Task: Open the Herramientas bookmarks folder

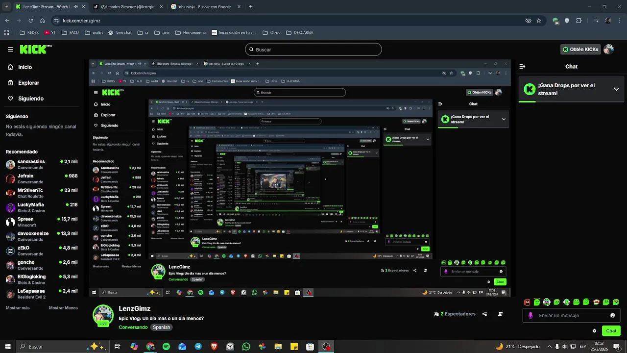Action: (191, 33)
